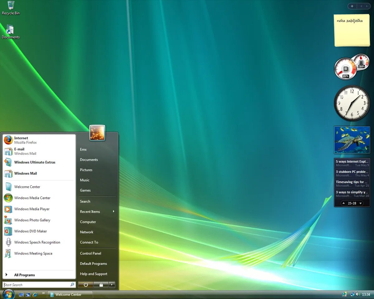This screenshot has width=374, height=299.
Task: Expand the Recent Items submenu
Action: (x=90, y=211)
